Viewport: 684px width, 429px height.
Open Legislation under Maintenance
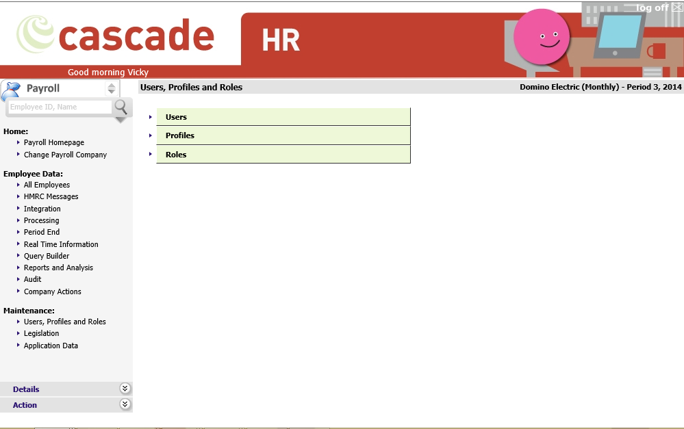[42, 333]
